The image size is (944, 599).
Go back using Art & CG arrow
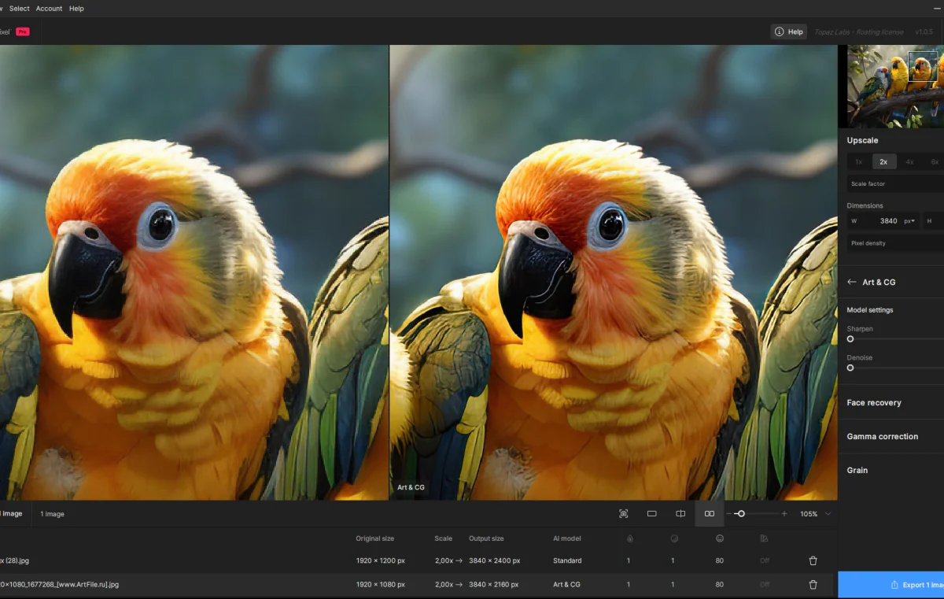pos(852,282)
